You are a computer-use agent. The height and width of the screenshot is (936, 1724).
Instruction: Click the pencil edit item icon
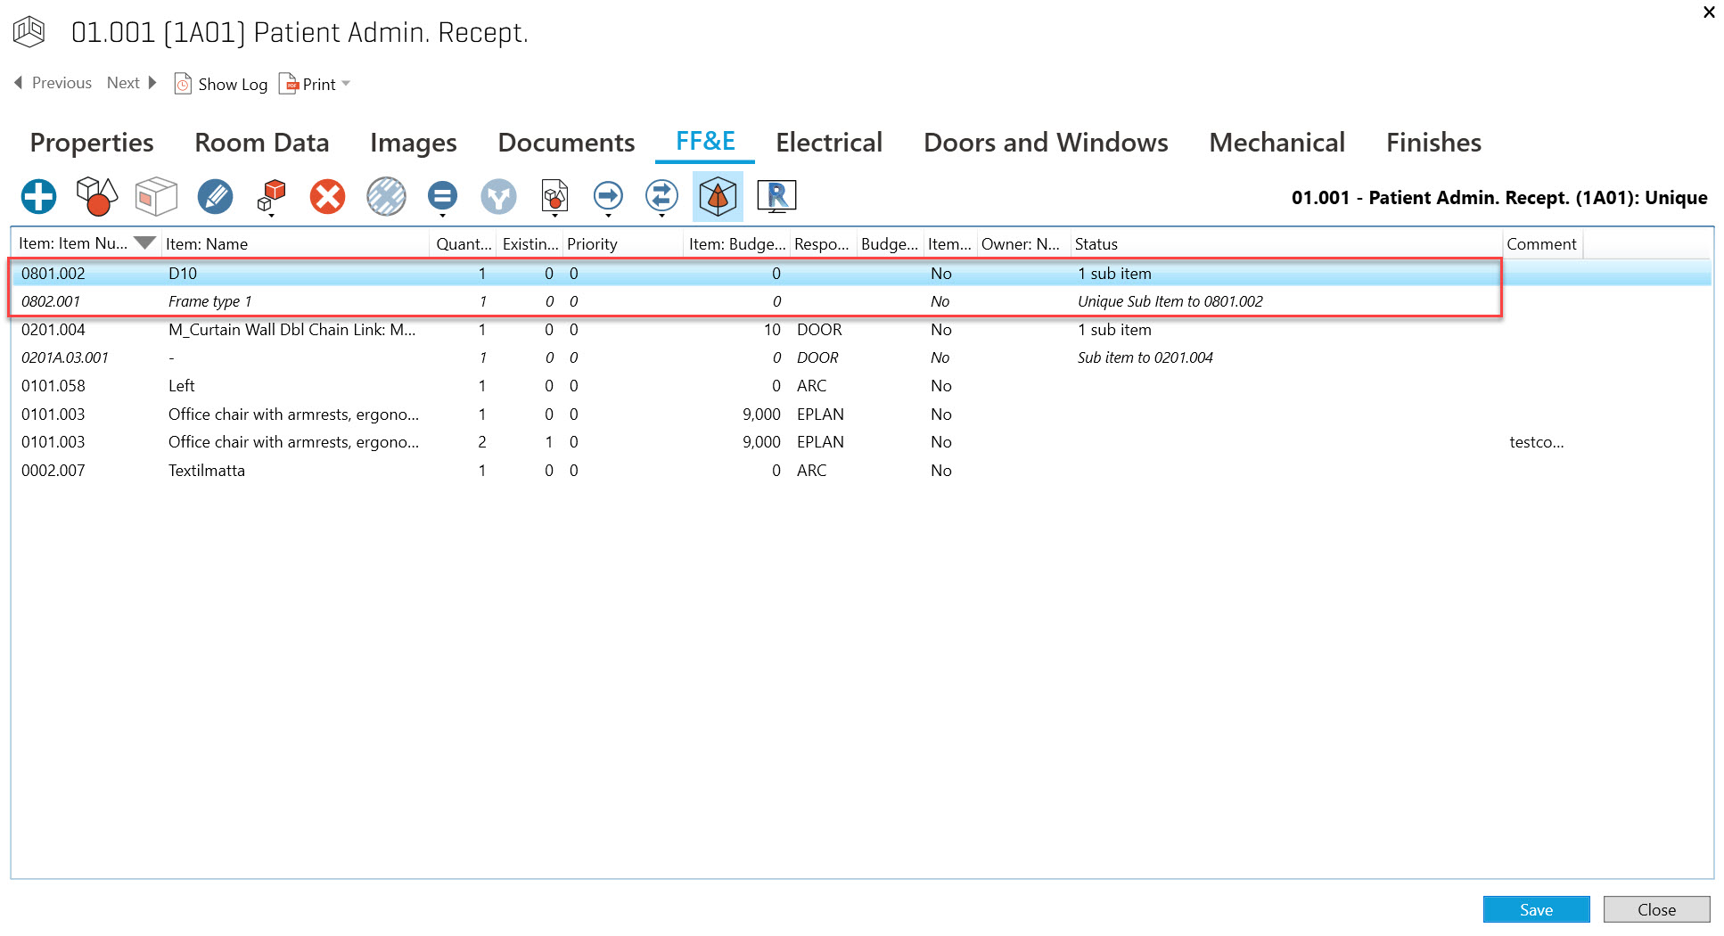tap(215, 197)
